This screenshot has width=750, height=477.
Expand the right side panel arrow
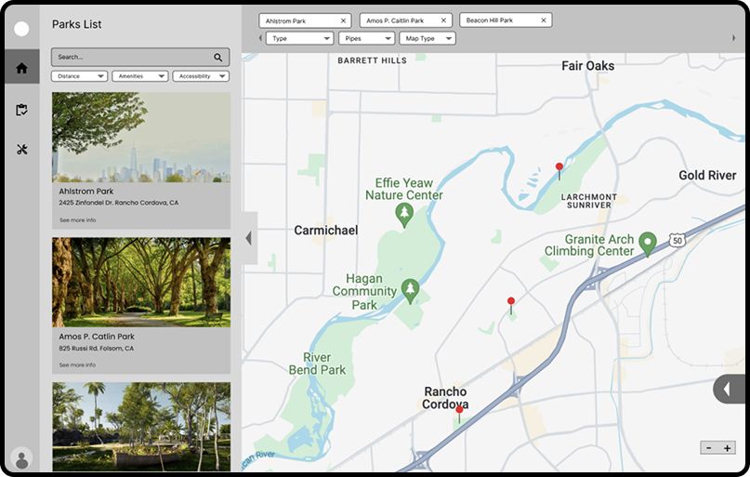[x=727, y=389]
